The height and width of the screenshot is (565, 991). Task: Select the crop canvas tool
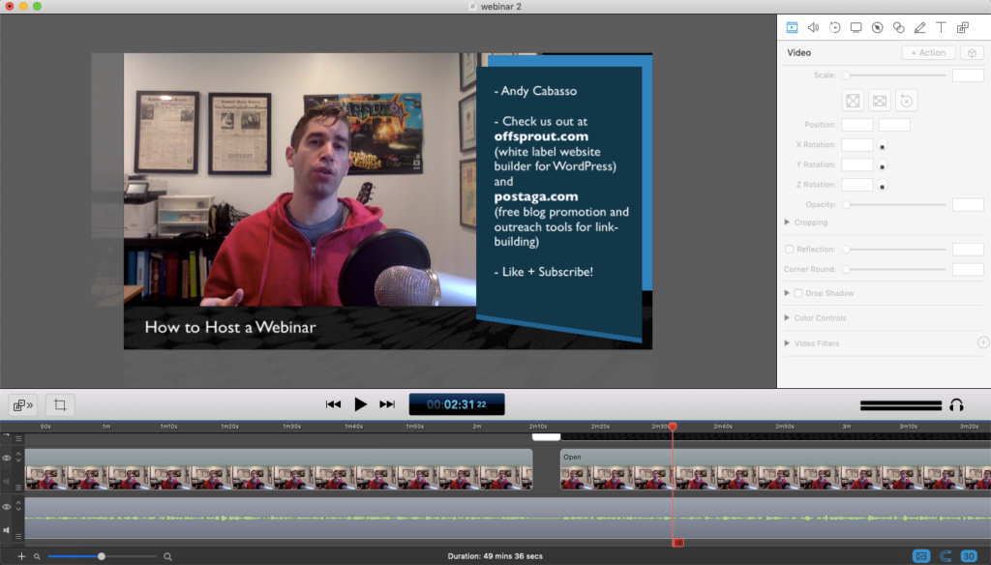coord(60,404)
